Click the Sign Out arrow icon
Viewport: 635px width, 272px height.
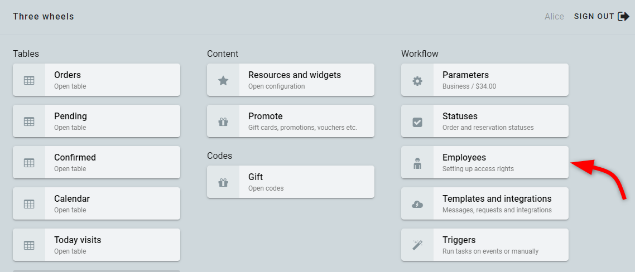pyautogui.click(x=623, y=17)
